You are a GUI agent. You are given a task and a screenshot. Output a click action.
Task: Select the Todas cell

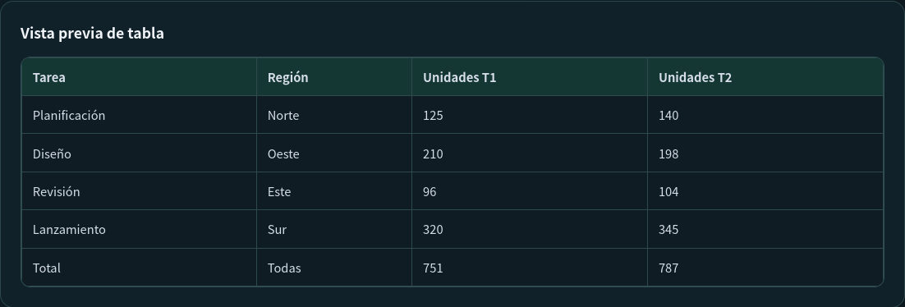334,267
